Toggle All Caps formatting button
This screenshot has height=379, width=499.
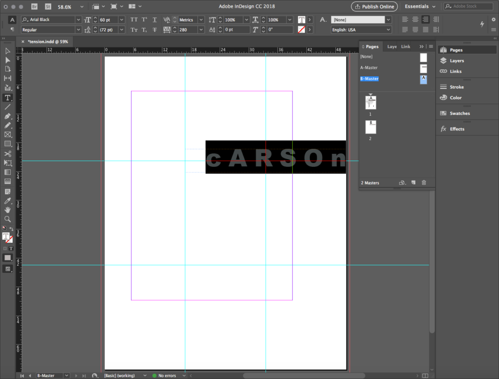134,20
